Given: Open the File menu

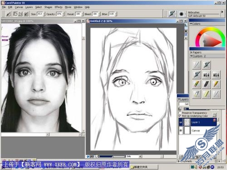Looking at the screenshot, I should pos(4,7).
